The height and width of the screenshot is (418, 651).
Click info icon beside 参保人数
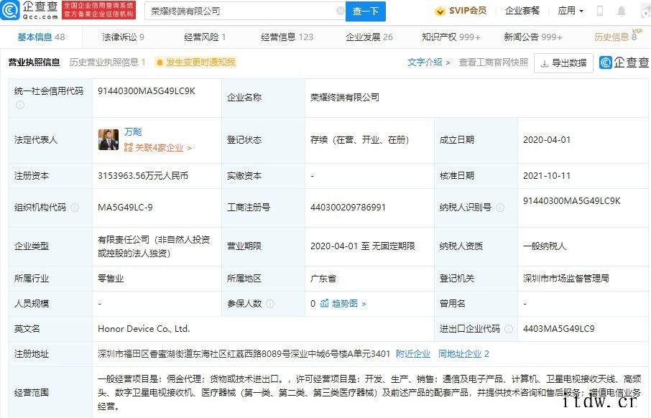point(270,304)
